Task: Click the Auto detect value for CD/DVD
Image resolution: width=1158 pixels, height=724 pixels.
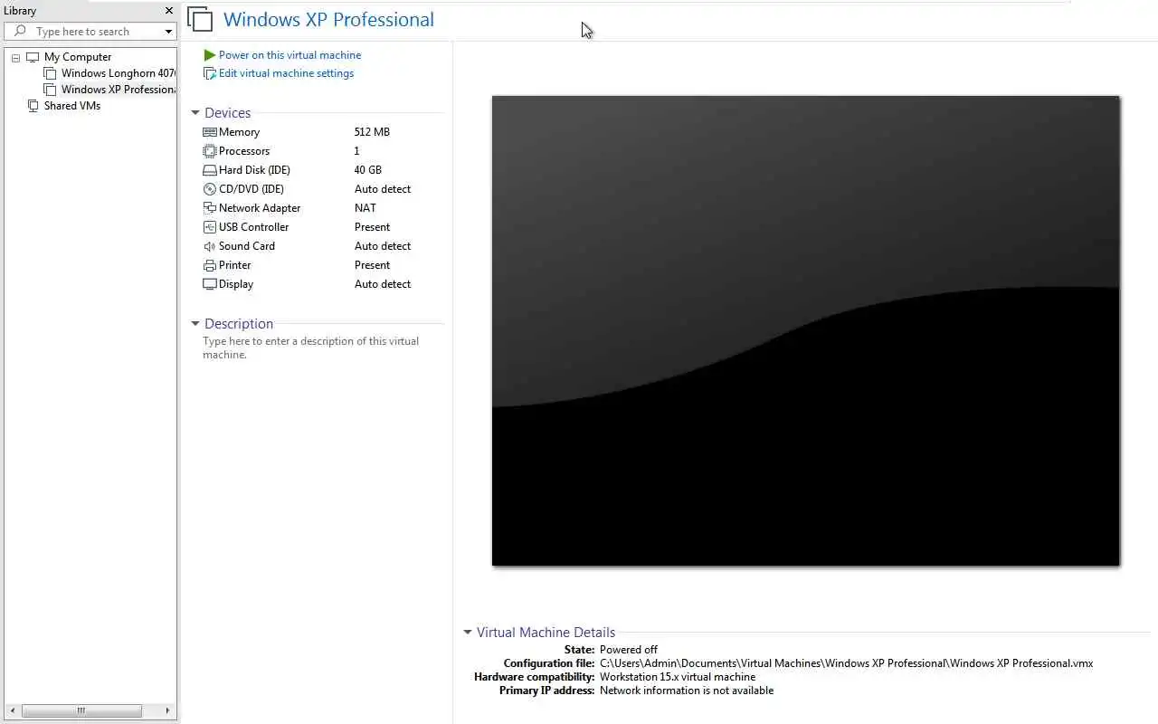Action: click(x=383, y=189)
